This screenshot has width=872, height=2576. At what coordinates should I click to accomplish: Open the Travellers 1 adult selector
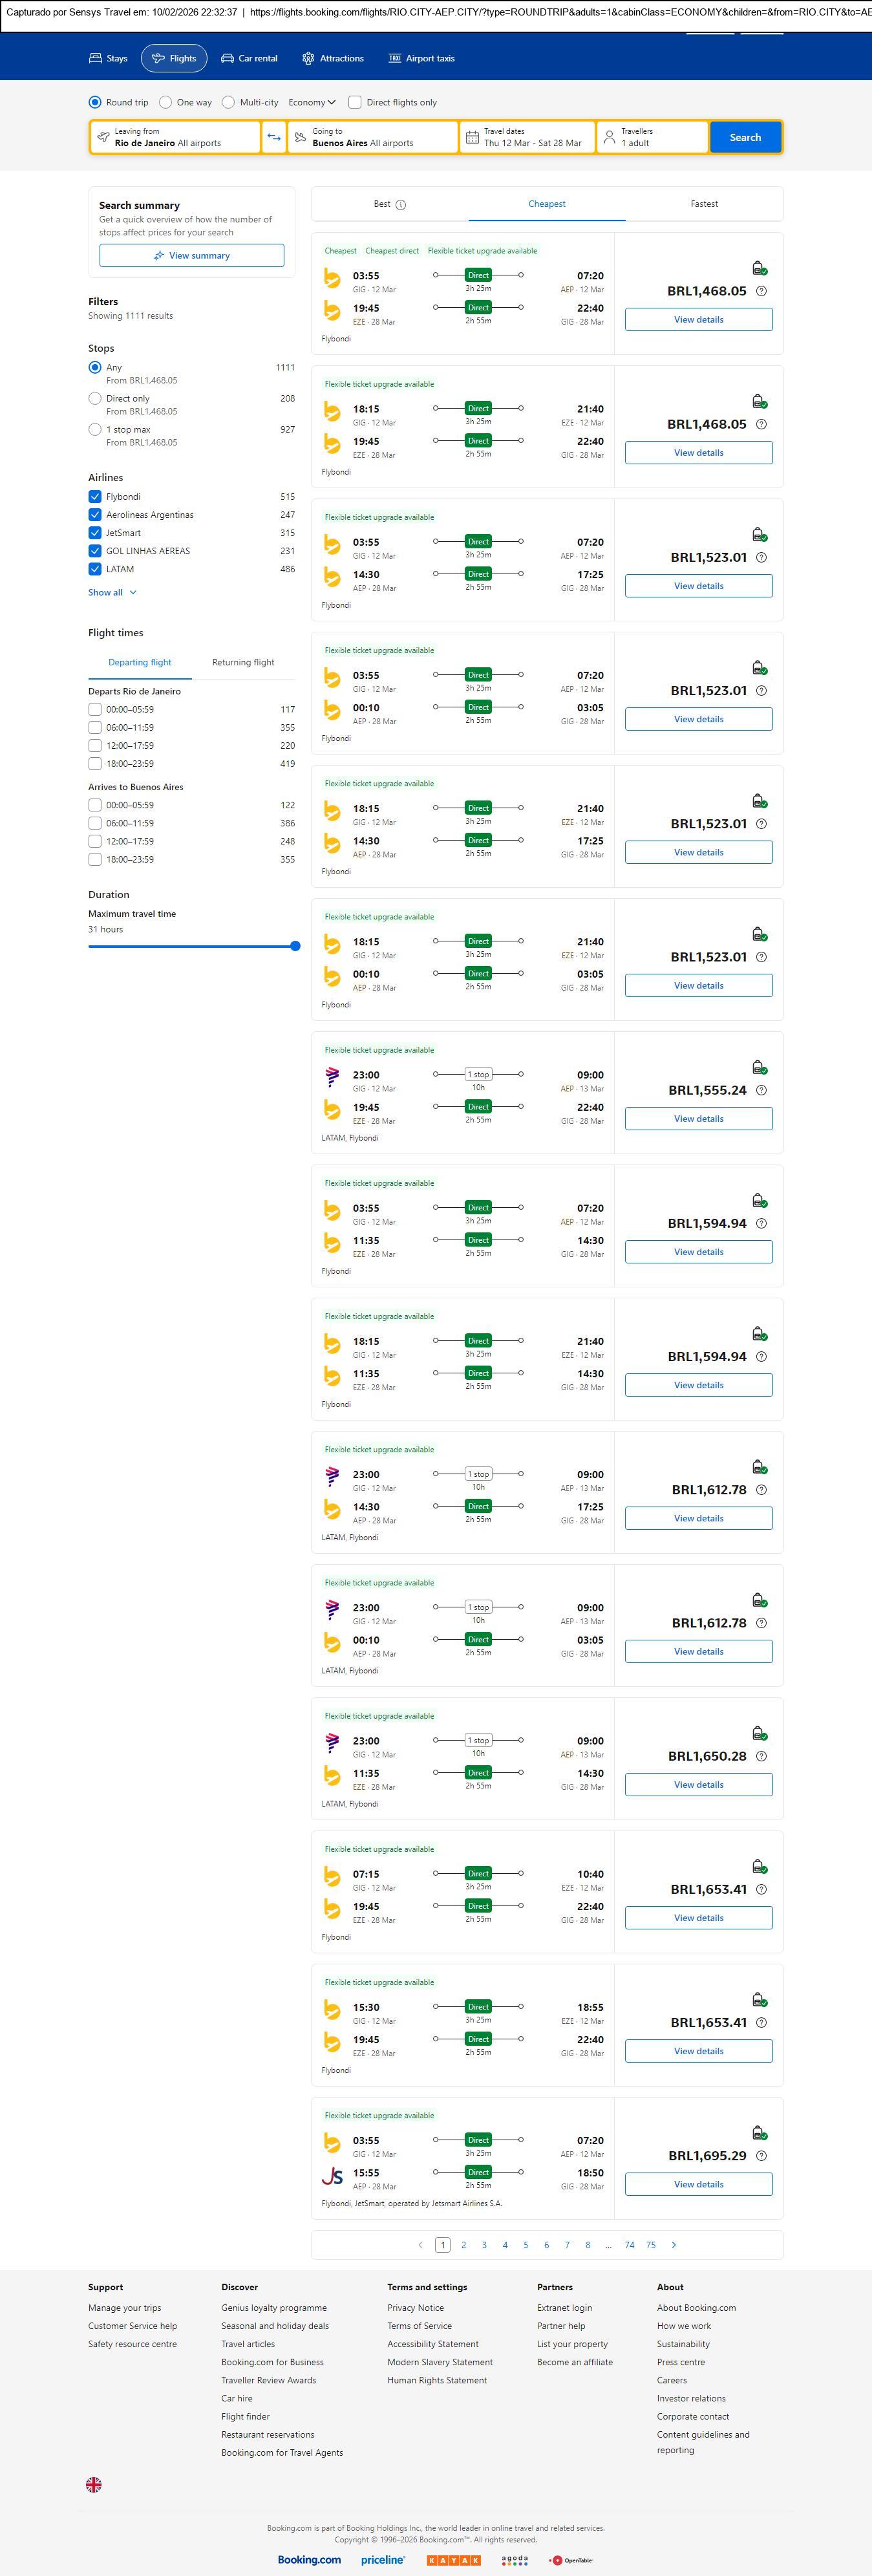(652, 137)
